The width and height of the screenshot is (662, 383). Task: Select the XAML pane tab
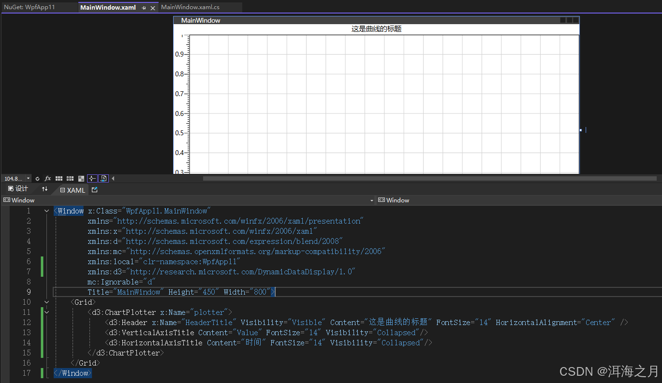tap(73, 190)
